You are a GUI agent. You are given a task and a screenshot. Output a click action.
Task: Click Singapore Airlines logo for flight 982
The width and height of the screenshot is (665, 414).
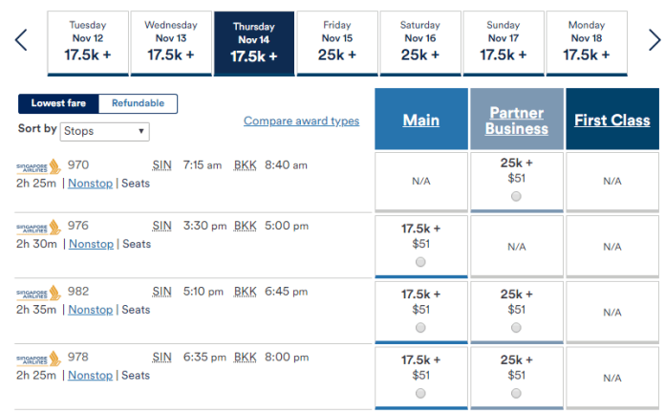point(39,293)
